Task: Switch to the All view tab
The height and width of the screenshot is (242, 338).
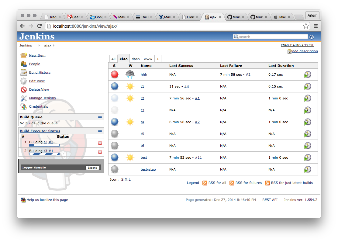Action: (113, 59)
